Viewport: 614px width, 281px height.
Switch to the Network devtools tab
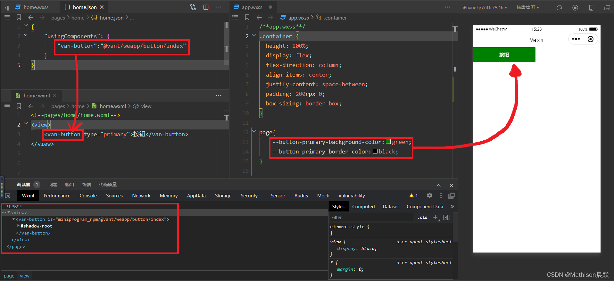point(141,196)
